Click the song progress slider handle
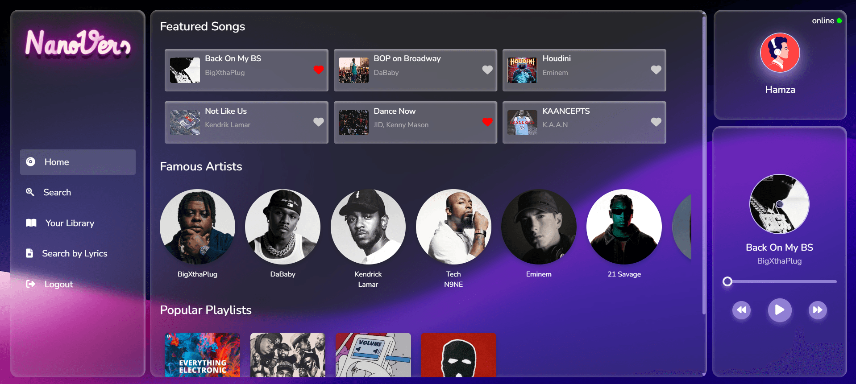Screen dimensions: 856x384 [x=727, y=281]
